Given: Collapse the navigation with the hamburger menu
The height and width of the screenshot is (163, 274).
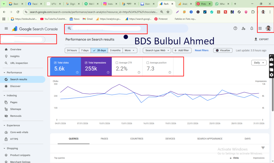Looking at the screenshot, I should pos(6,28).
